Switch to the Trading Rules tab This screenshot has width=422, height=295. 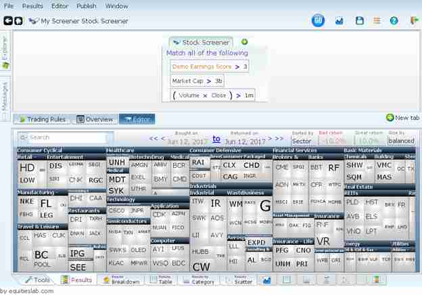(x=42, y=119)
